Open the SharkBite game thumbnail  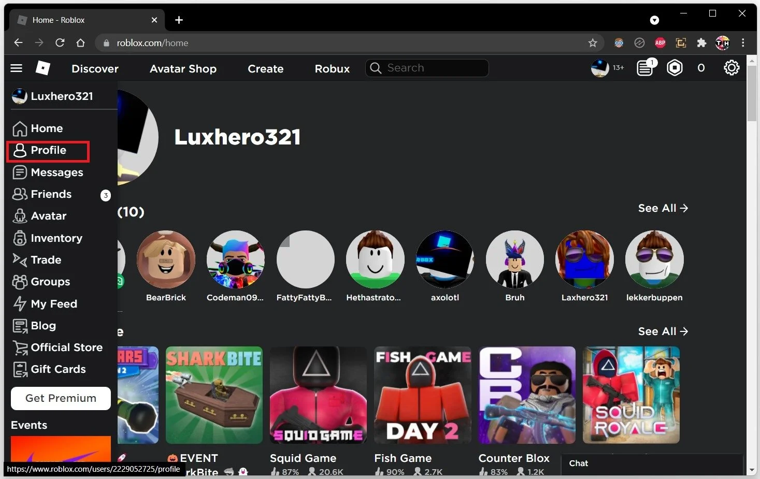point(214,395)
